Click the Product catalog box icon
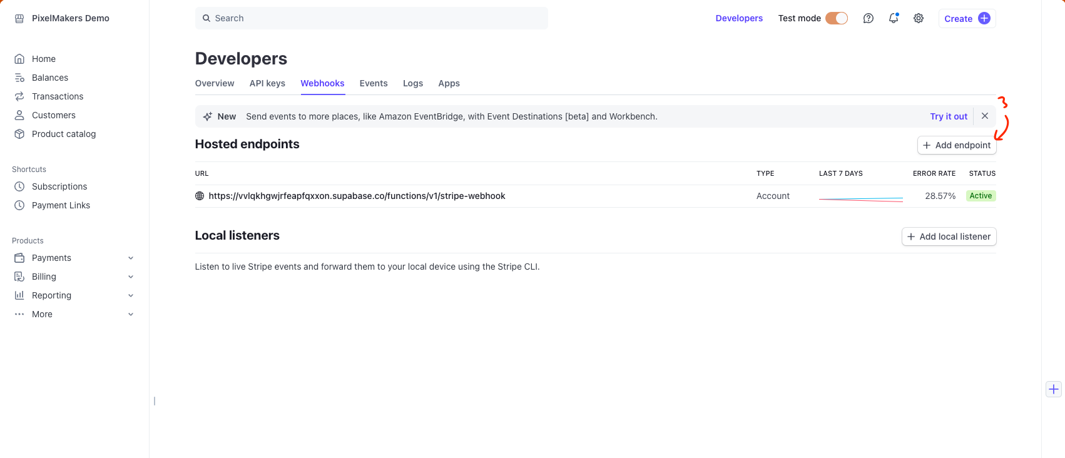The width and height of the screenshot is (1065, 458). click(x=19, y=134)
